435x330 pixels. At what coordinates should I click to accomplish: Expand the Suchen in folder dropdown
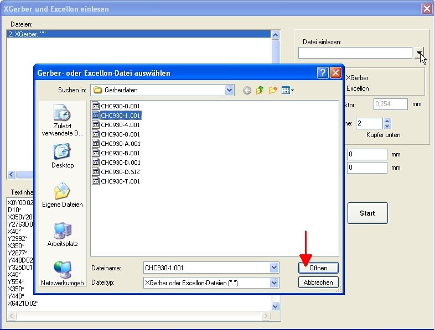point(229,90)
